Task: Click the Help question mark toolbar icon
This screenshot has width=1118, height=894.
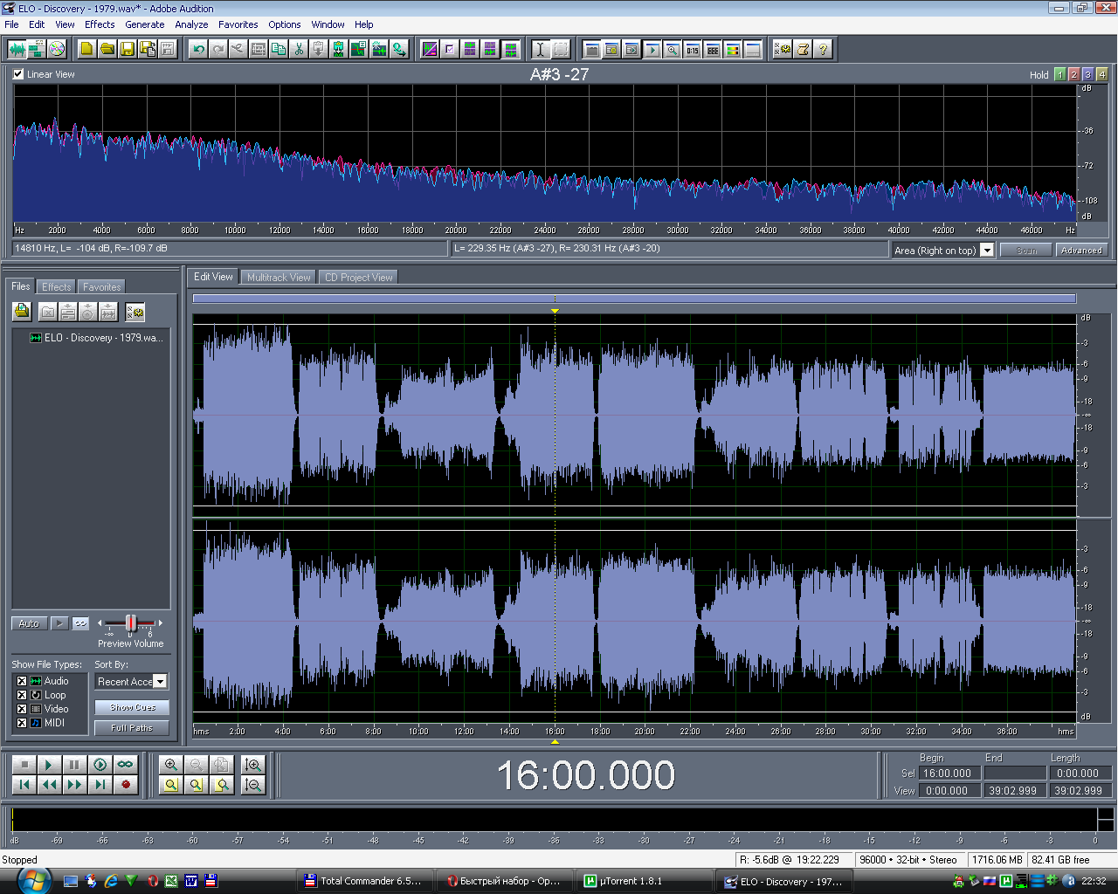Action: point(823,49)
